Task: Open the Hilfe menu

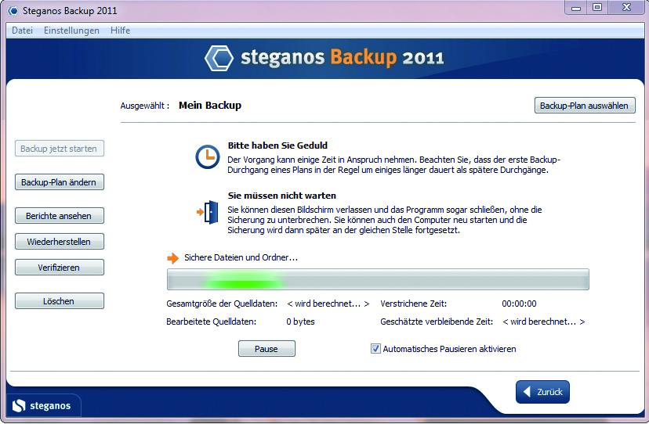Action: click(x=121, y=31)
